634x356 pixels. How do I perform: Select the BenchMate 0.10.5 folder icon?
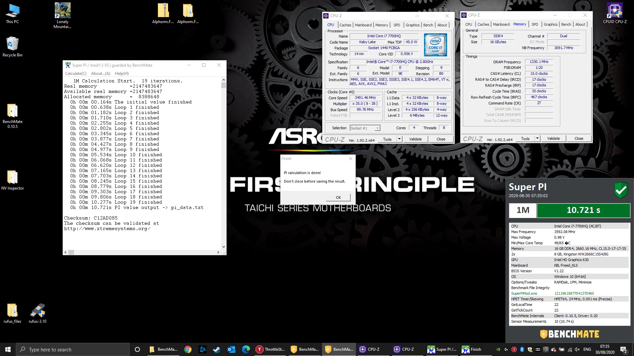pos(13,116)
